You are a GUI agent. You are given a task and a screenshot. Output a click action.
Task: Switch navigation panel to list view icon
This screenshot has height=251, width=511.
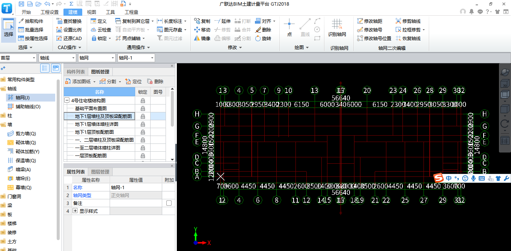(x=45, y=68)
